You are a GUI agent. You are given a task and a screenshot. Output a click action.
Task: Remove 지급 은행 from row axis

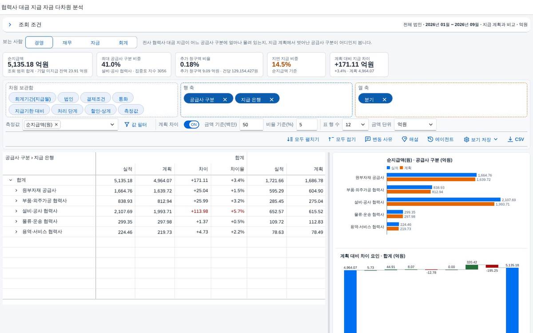coord(271,99)
